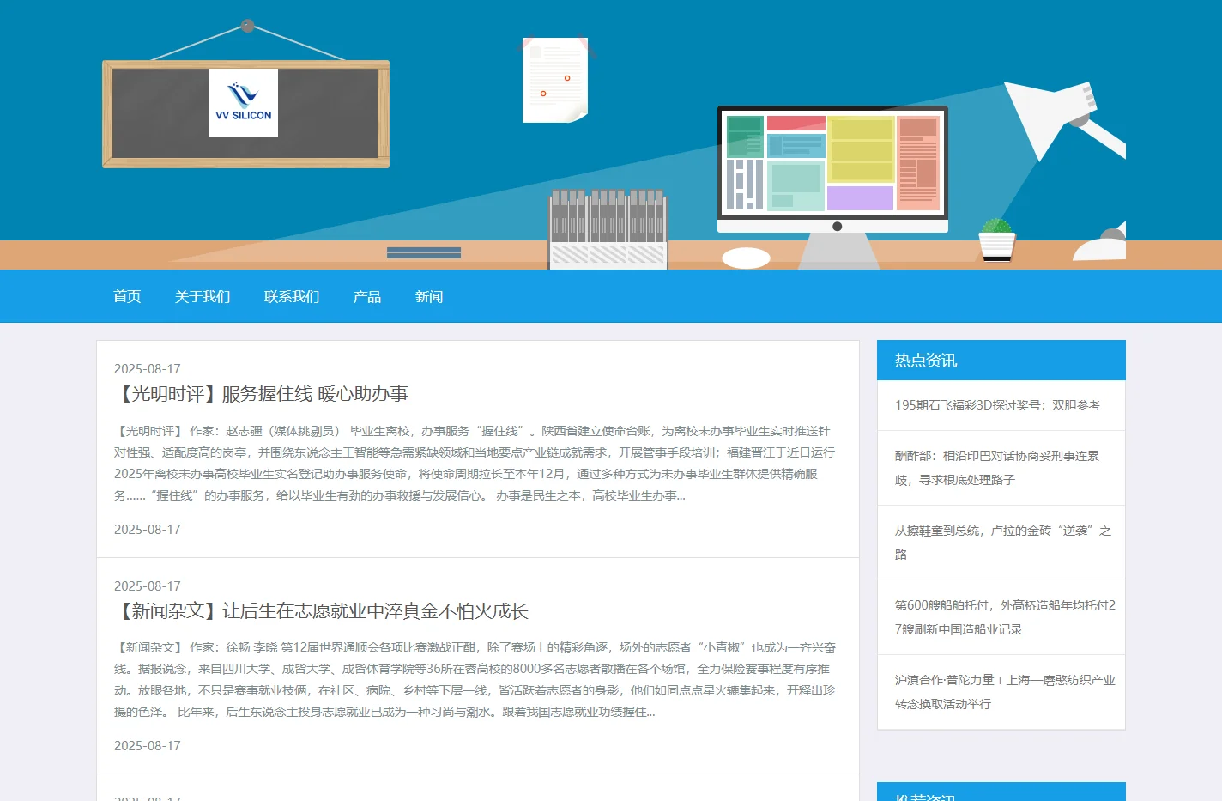Click date 2025-08-17 above 【光明时评】 title
The image size is (1222, 801).
(x=148, y=369)
